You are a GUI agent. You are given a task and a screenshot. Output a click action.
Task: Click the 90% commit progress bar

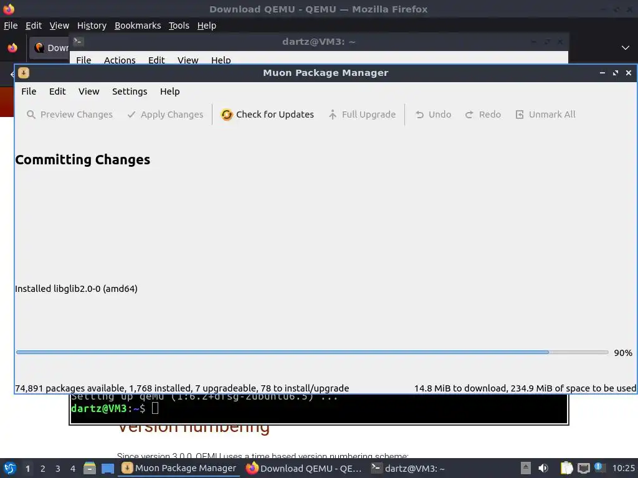(x=312, y=352)
